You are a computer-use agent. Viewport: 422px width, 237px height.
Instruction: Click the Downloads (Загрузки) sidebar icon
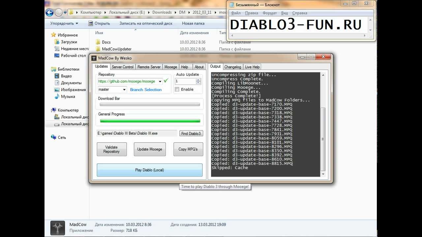coord(57,42)
